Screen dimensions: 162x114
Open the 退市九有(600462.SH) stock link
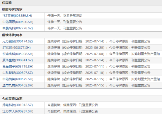click(x=18, y=85)
